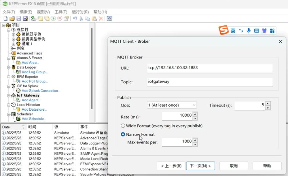Click the IME skin shirt icon

[x=264, y=31]
